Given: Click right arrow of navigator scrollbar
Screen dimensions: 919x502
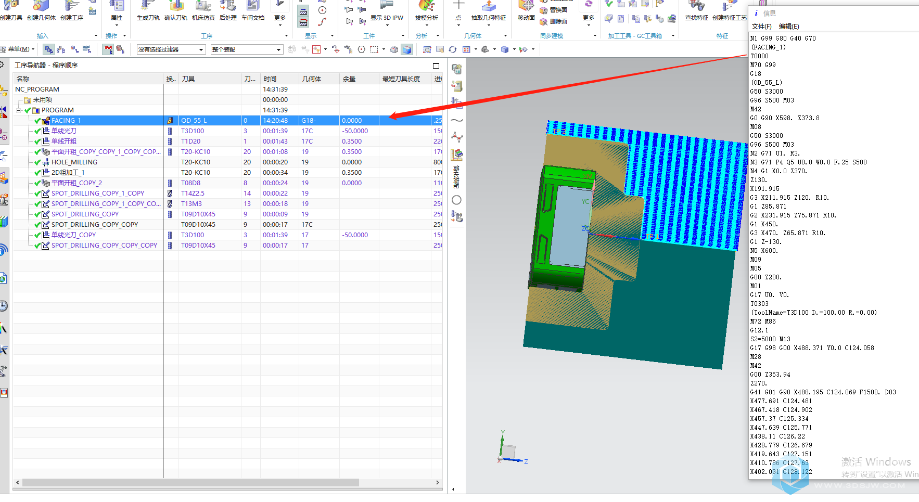Looking at the screenshot, I should (437, 483).
